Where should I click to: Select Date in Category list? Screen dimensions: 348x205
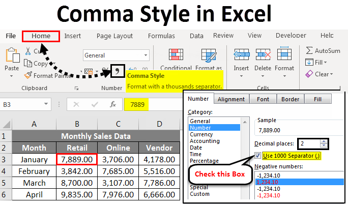[196, 148]
